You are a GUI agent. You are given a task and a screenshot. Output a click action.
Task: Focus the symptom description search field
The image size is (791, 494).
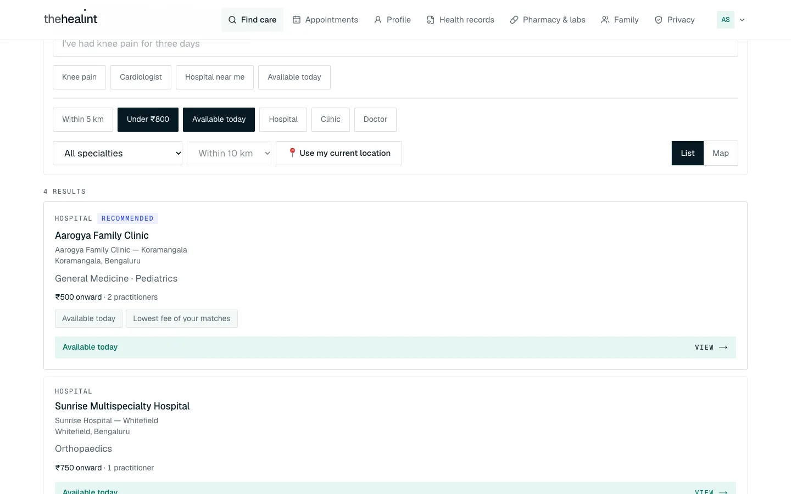[x=396, y=46]
